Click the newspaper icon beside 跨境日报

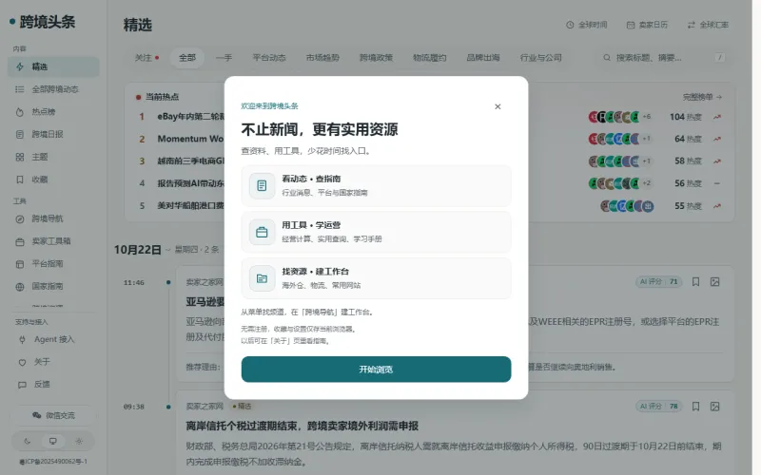click(20, 134)
